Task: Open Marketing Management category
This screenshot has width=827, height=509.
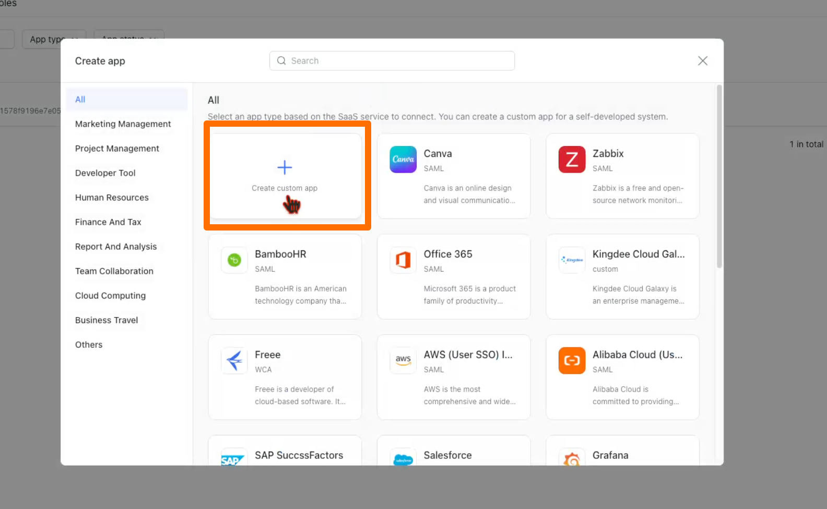Action: pos(123,124)
